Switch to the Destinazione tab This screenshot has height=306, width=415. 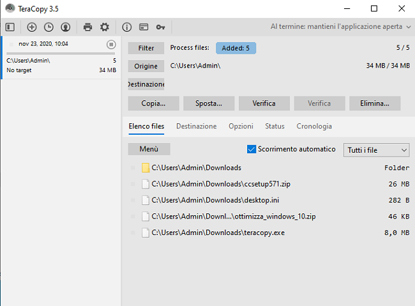(196, 126)
